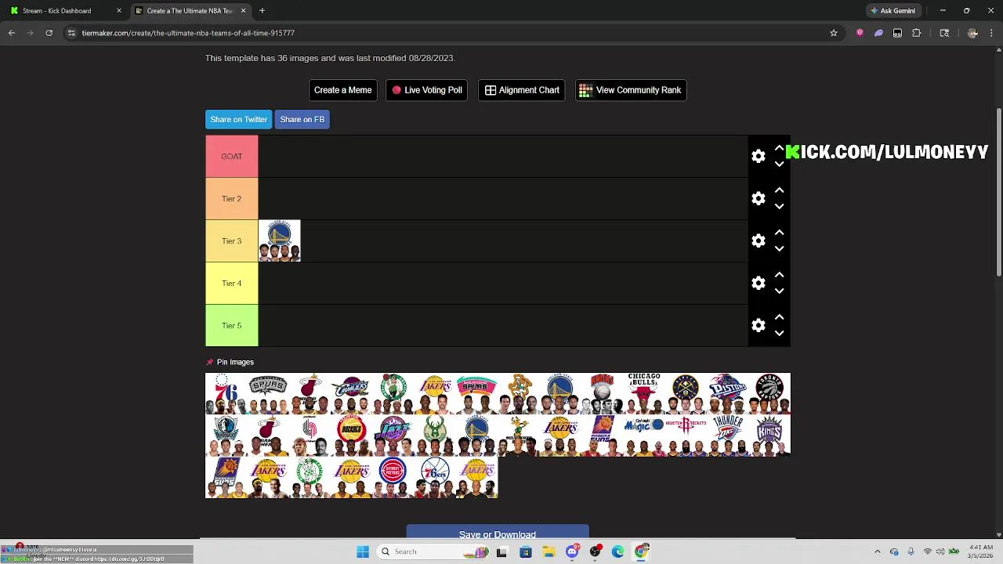Open the Extensions puzzle icon
This screenshot has width=1003, height=564.
tap(916, 33)
